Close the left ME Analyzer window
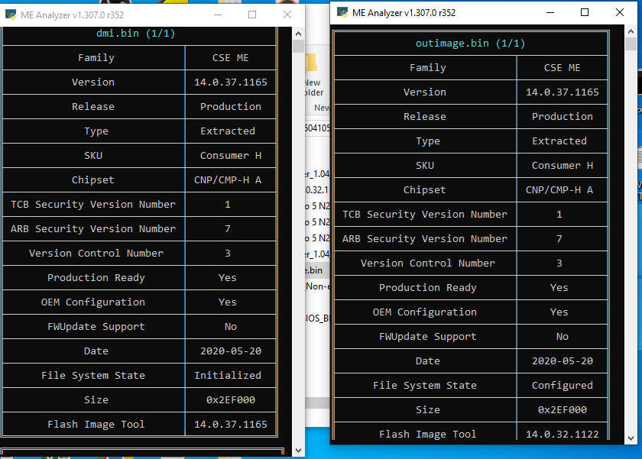 (287, 15)
